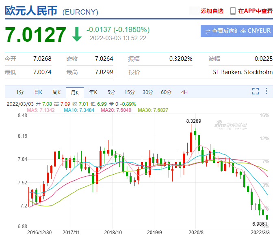Select the 年K yearly chart tab

tap(93, 92)
